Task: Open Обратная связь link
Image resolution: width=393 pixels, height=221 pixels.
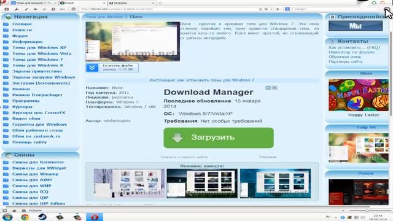Action: click(x=345, y=57)
